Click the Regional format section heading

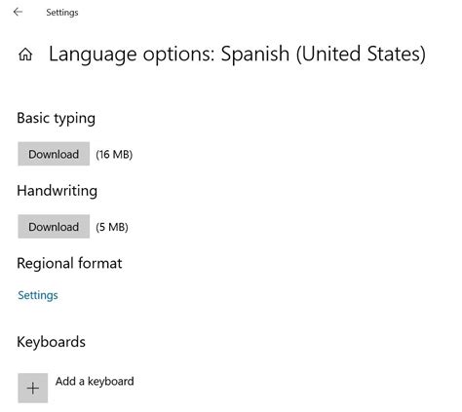(x=69, y=263)
